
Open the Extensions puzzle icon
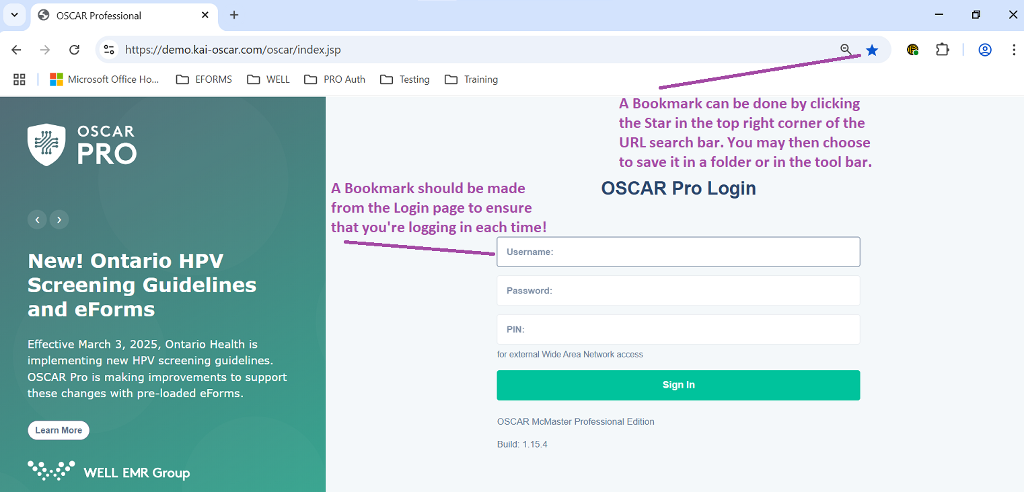point(943,50)
